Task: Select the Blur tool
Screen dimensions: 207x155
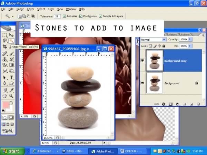Action: 4,71
